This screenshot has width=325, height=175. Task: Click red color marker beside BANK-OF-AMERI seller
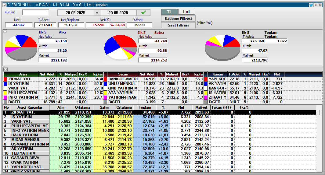[106, 79]
